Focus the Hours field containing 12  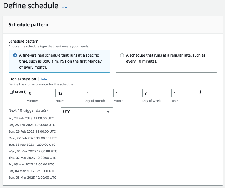click(69, 93)
